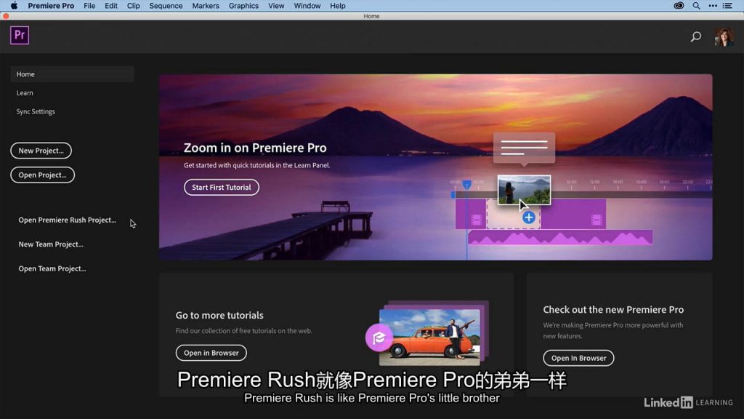Switch to the Learn section
The image size is (744, 419).
pos(25,92)
